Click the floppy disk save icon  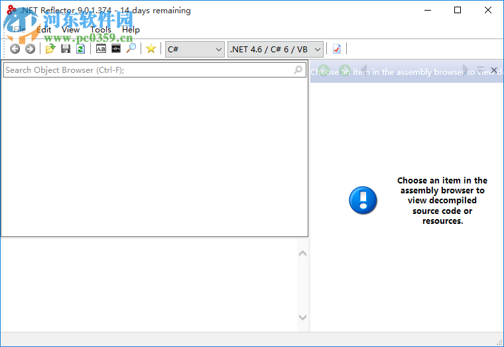66,49
